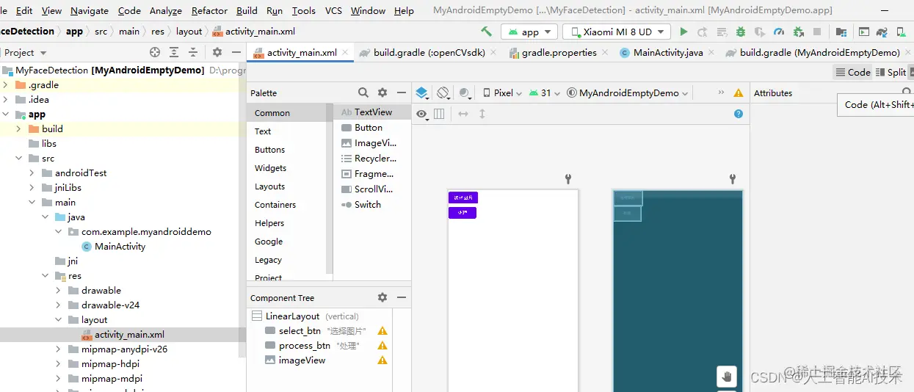Choose the TextView palette item
The image size is (914, 392).
tap(371, 112)
